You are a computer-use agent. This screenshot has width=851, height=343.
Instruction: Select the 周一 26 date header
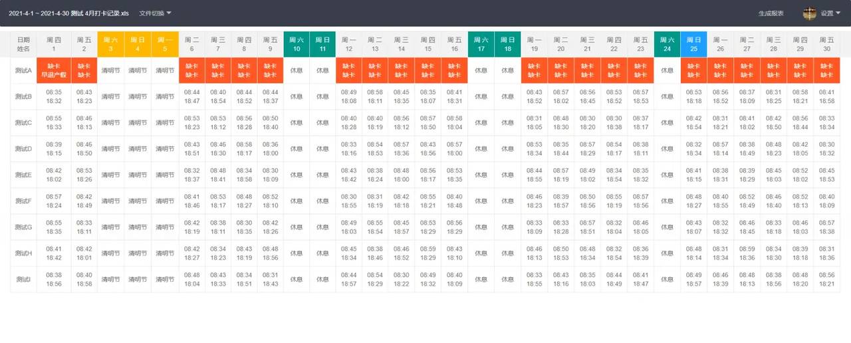pos(720,45)
